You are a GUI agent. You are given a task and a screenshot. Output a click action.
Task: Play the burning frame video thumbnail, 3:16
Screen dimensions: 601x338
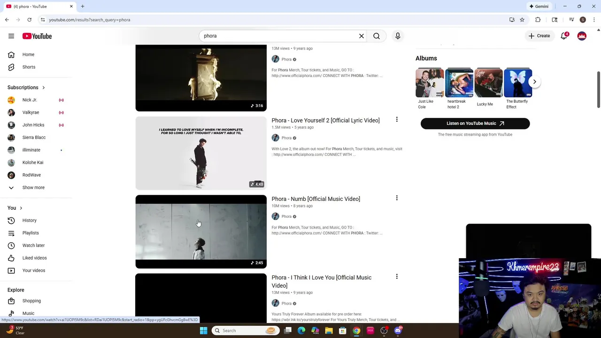[201, 78]
